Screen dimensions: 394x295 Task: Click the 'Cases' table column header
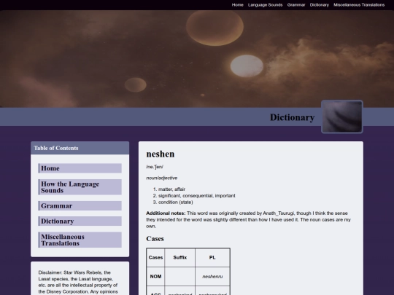point(155,258)
